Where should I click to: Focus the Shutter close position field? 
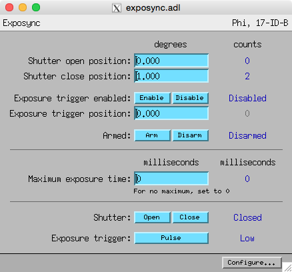tap(171, 76)
